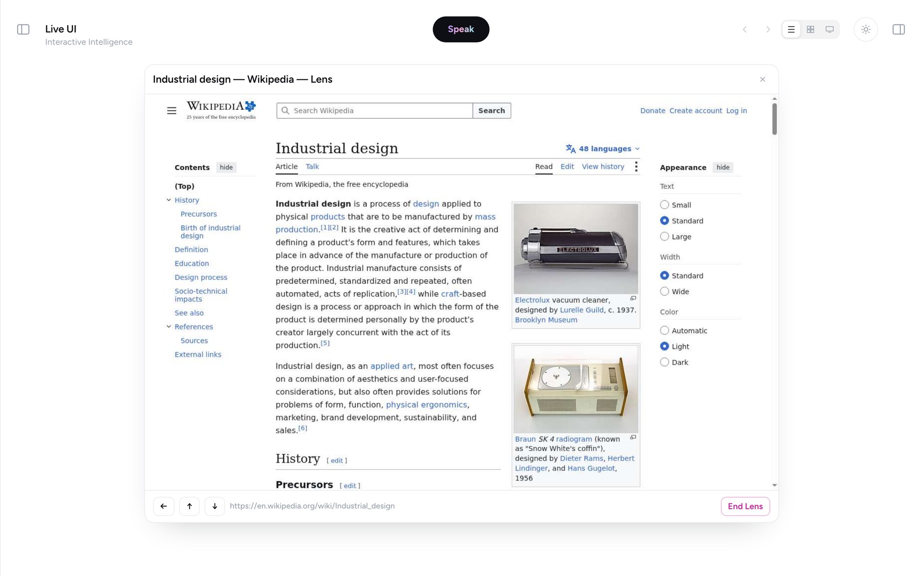Click the Donate link
The width and height of the screenshot is (922, 576).
653,111
